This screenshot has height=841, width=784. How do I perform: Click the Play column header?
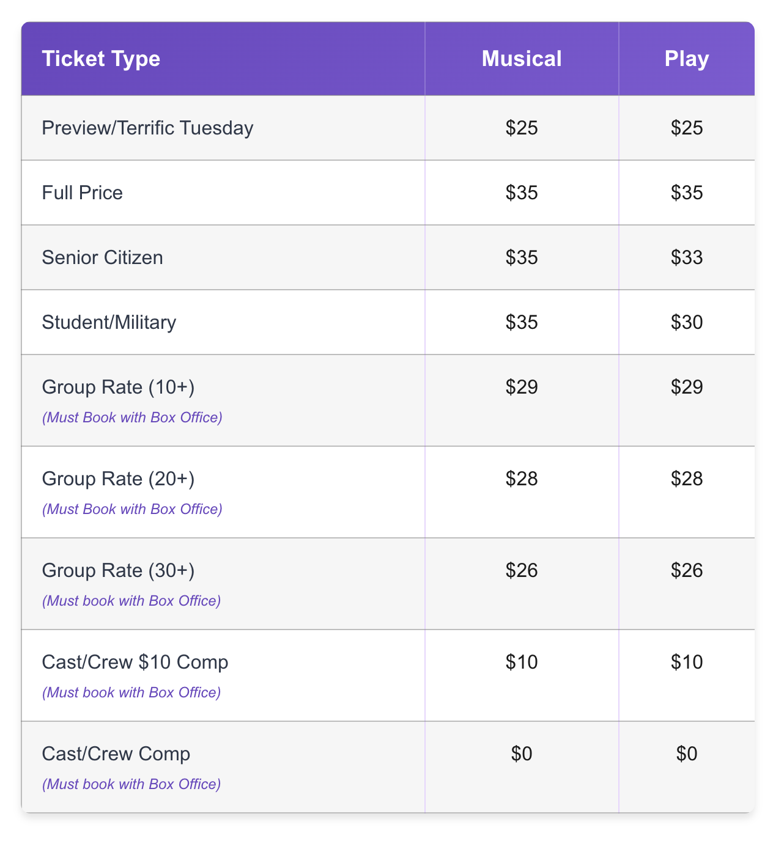(x=687, y=59)
